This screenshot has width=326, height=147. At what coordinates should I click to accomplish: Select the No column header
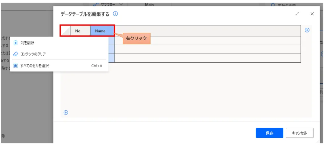[78, 31]
